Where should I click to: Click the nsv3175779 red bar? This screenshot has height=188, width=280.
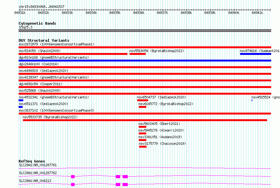tap(143, 147)
